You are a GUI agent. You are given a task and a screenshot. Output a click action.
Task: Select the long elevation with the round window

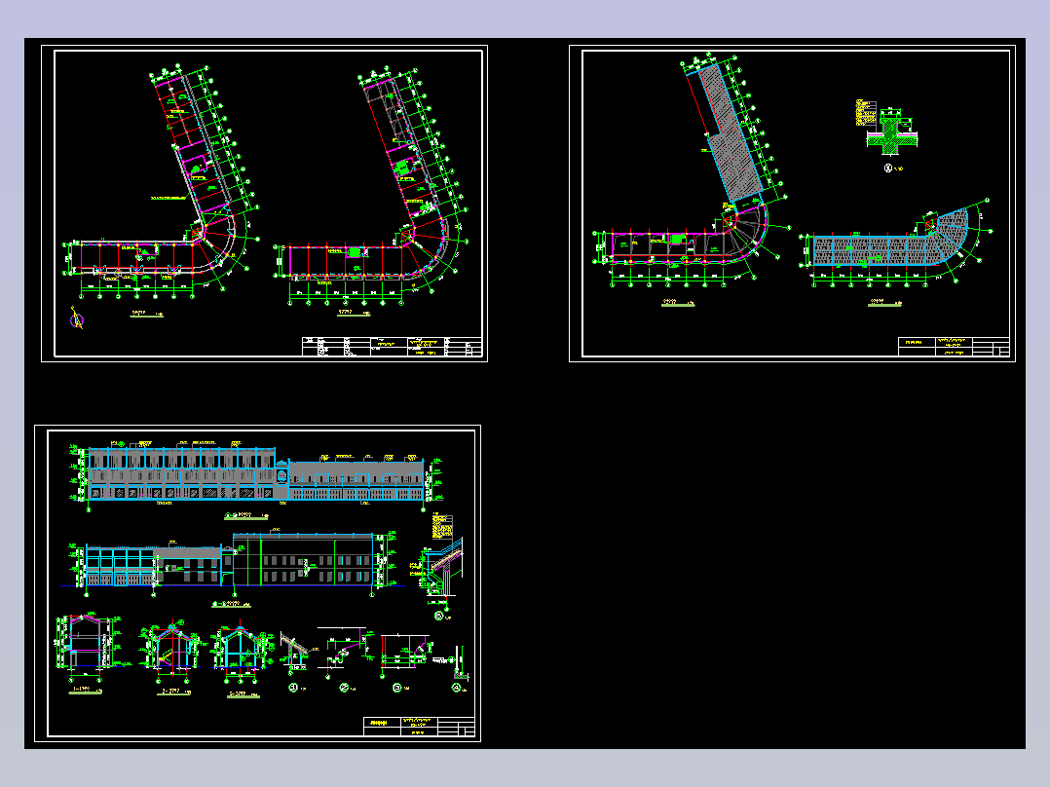pyautogui.click(x=256, y=475)
